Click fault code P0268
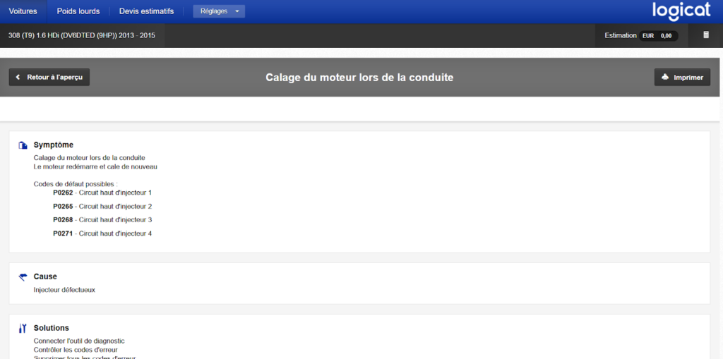 coord(63,220)
